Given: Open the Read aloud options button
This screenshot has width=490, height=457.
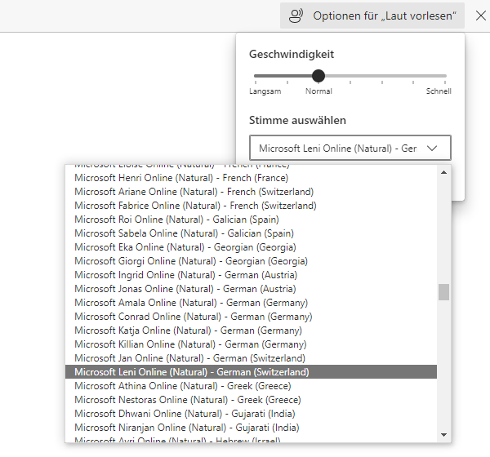Looking at the screenshot, I should point(372,16).
